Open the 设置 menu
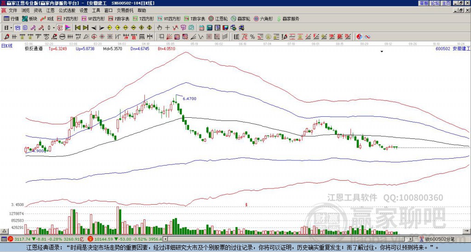471x252 pixels. (84, 11)
